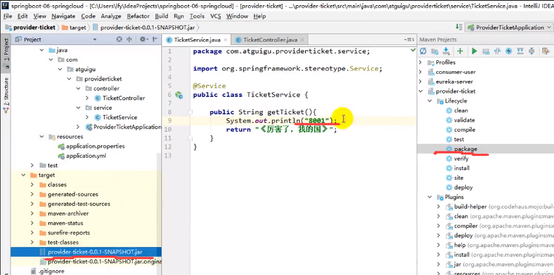Collapse Lifecycle node in Maven panel
Screen dimensions: 554x275
tap(430, 101)
